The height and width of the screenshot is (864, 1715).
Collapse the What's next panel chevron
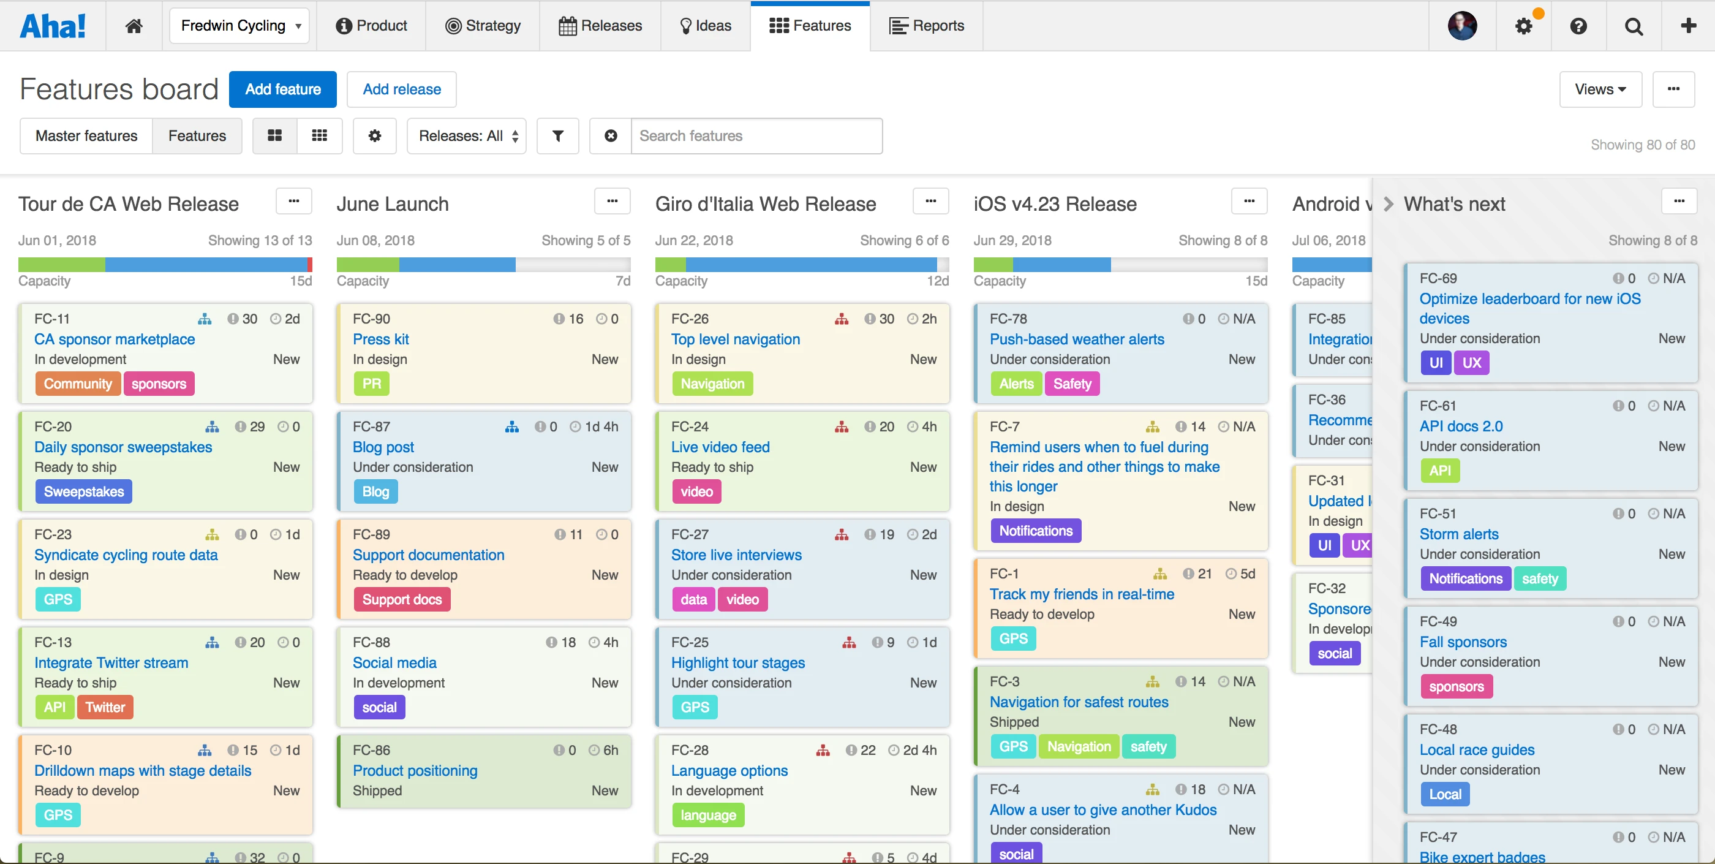(x=1388, y=204)
